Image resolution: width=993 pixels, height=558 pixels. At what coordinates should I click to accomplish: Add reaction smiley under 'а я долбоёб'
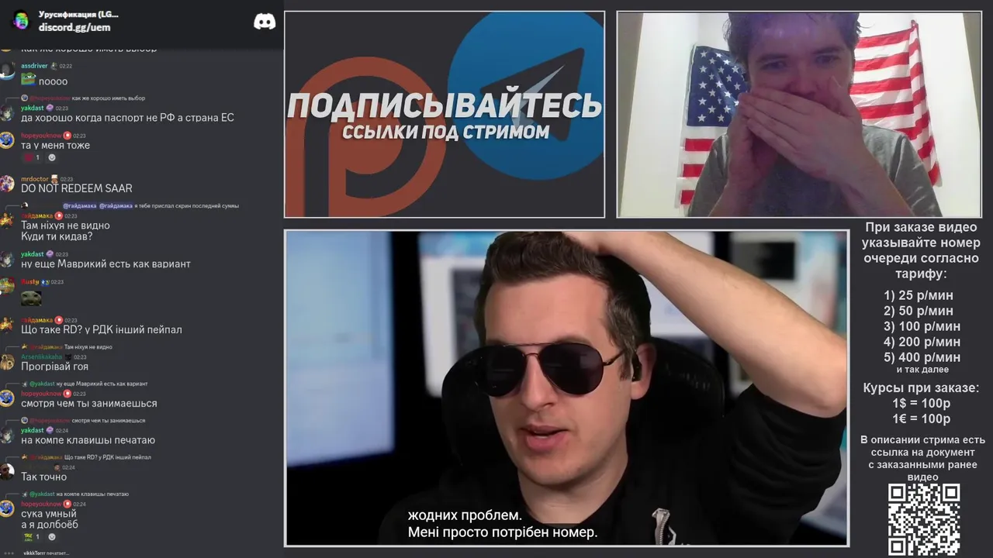pyautogui.click(x=52, y=536)
